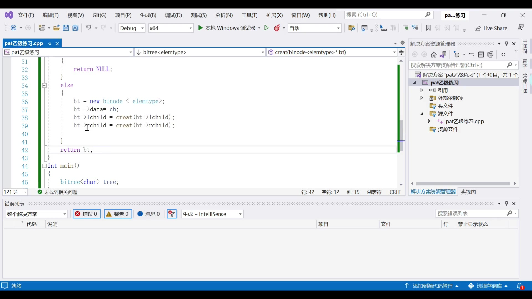Image resolution: width=532 pixels, height=299 pixels.
Task: Click Collapse All in Solution Explorer
Action: pyautogui.click(x=481, y=55)
